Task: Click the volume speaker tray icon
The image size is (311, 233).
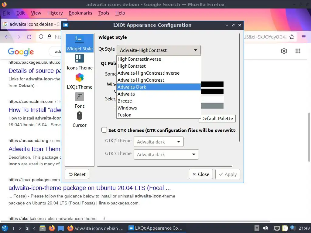Action: [x=265, y=228]
